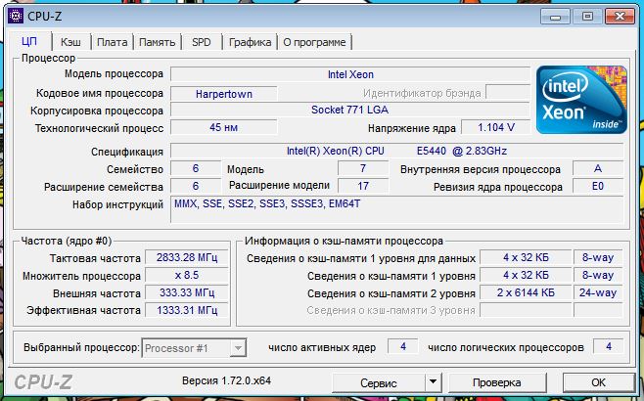
Task: Click the Версия 1.72.0.x64 text
Action: [x=226, y=380]
